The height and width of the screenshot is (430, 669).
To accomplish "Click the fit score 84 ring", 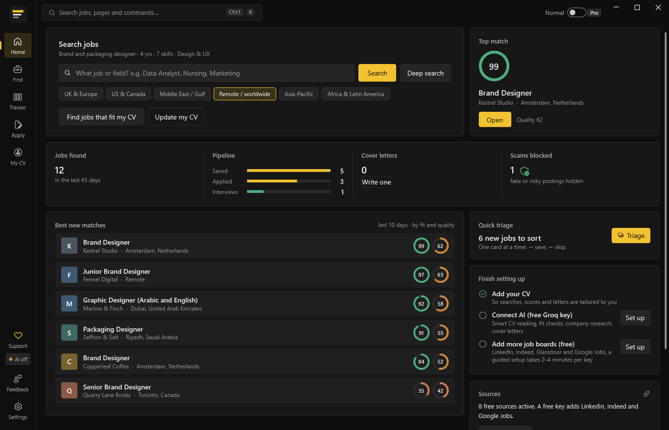I will (421, 362).
